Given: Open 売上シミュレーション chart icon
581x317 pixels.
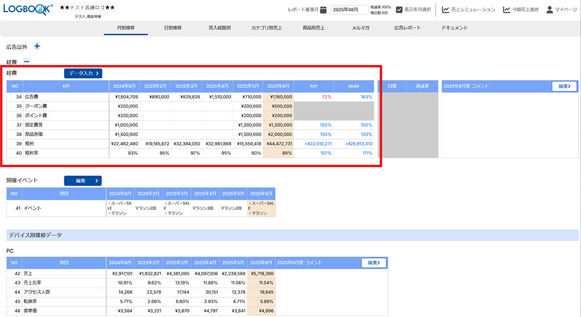Looking at the screenshot, I should click(445, 10).
